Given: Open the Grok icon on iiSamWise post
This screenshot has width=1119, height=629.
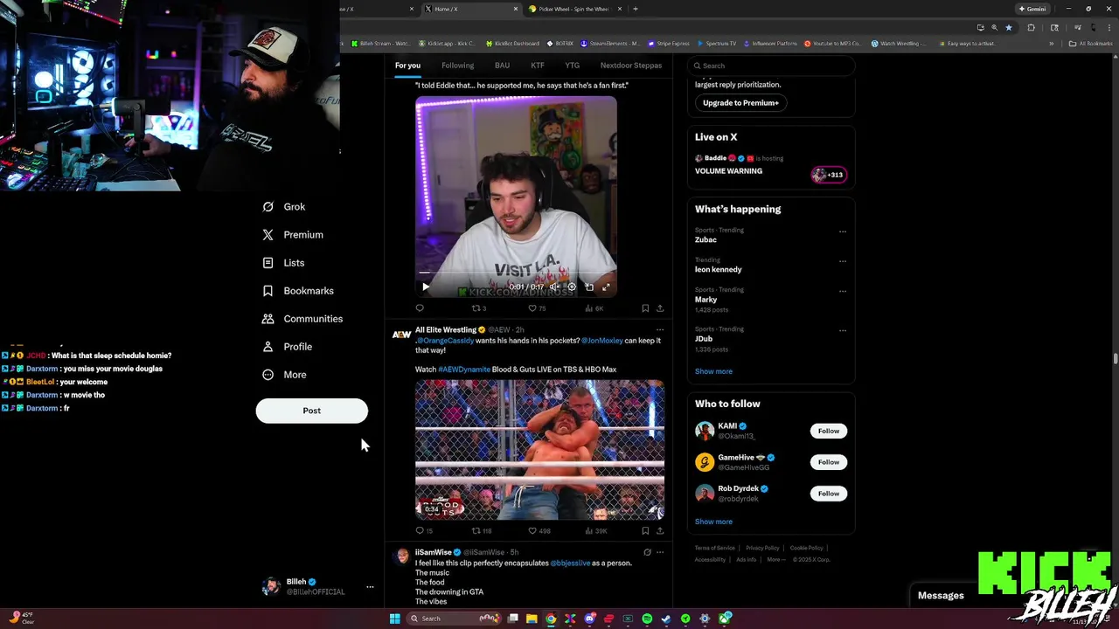Looking at the screenshot, I should (647, 552).
